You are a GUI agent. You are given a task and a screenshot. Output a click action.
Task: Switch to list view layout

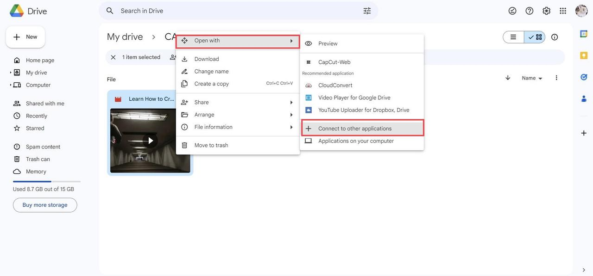[513, 37]
